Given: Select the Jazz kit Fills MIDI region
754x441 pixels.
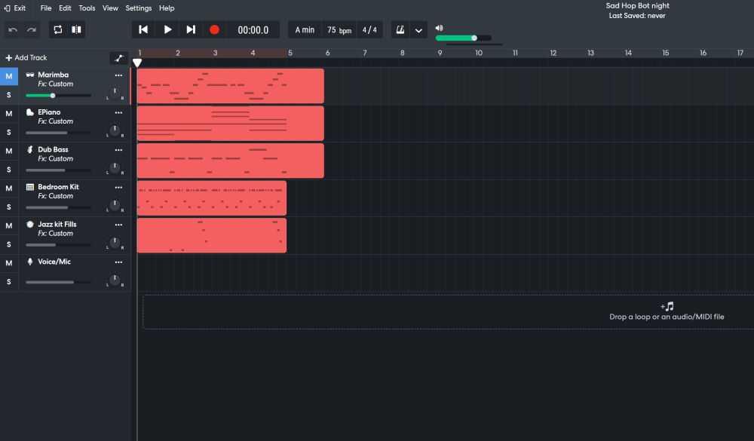Looking at the screenshot, I should (212, 236).
